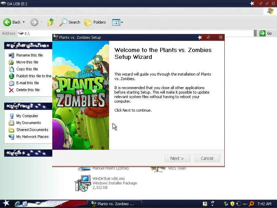Click the WDS Team entry
The width and height of the screenshot is (277, 208).
point(177,168)
